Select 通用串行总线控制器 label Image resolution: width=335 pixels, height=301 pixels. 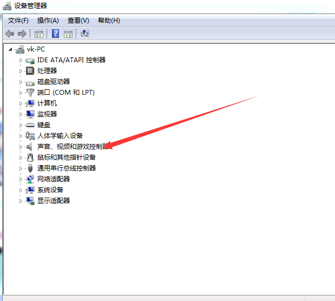click(x=67, y=168)
